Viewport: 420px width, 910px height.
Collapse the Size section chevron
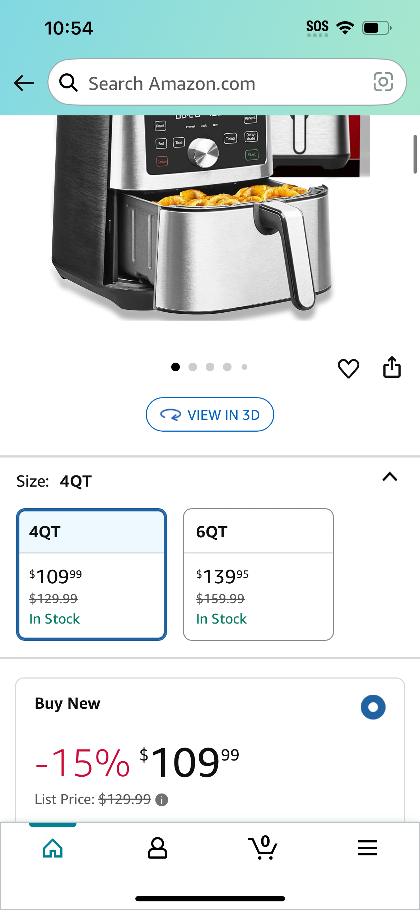tap(390, 477)
